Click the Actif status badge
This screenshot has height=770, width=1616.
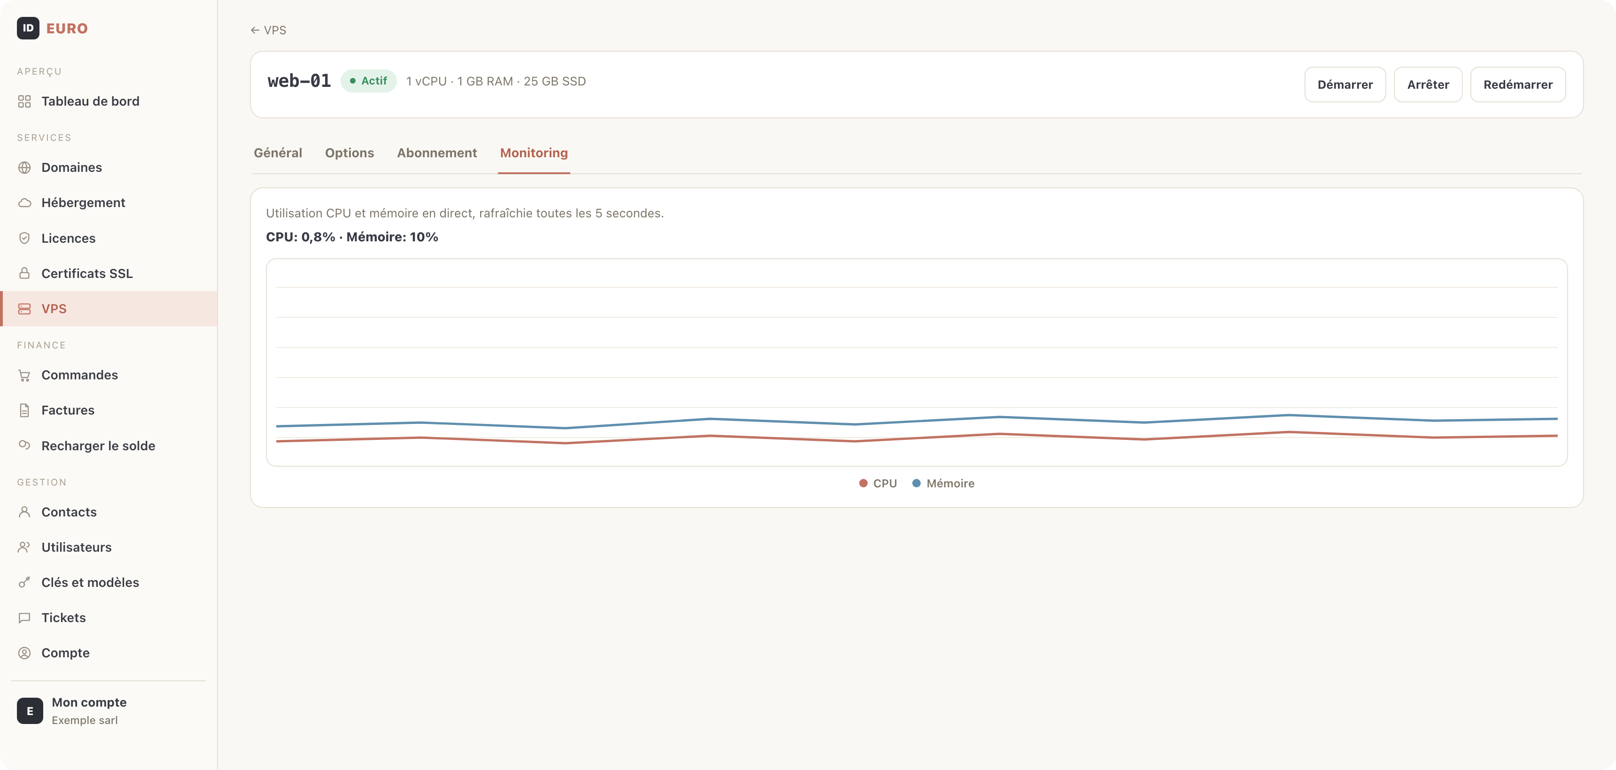click(x=369, y=81)
